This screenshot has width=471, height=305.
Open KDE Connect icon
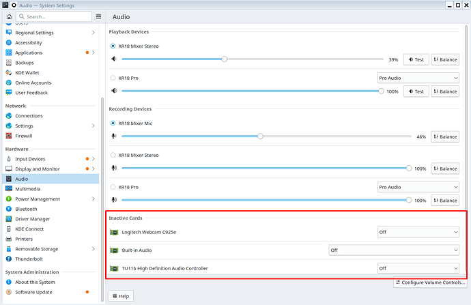9,229
